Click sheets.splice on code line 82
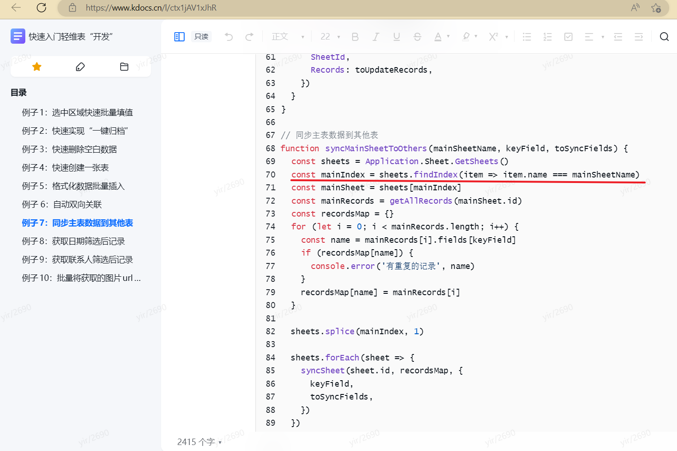The width and height of the screenshot is (677, 451). click(x=323, y=331)
